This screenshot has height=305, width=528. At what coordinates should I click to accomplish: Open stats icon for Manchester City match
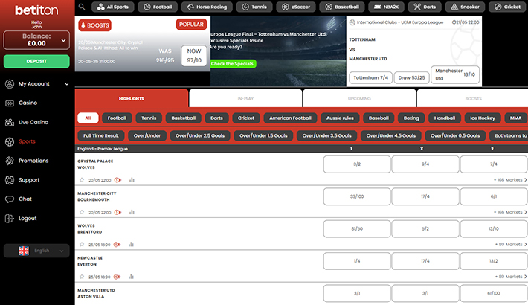tap(132, 212)
